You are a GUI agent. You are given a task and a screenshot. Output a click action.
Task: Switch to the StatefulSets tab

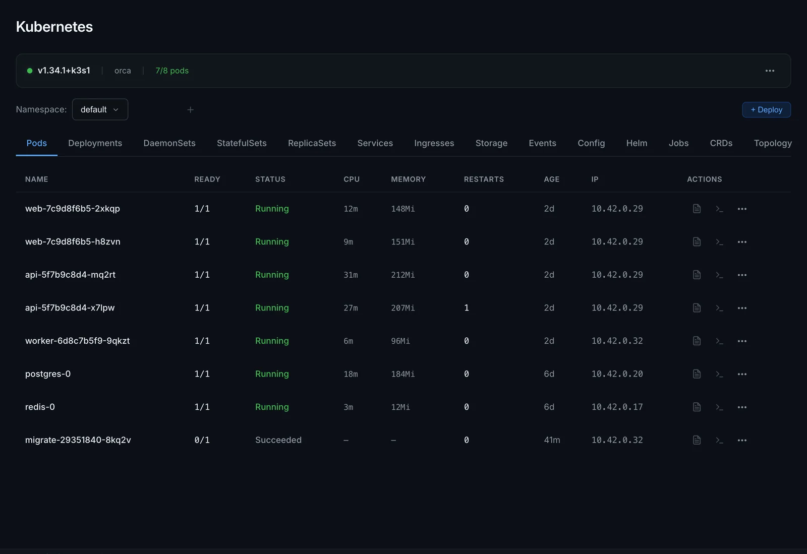coord(242,143)
